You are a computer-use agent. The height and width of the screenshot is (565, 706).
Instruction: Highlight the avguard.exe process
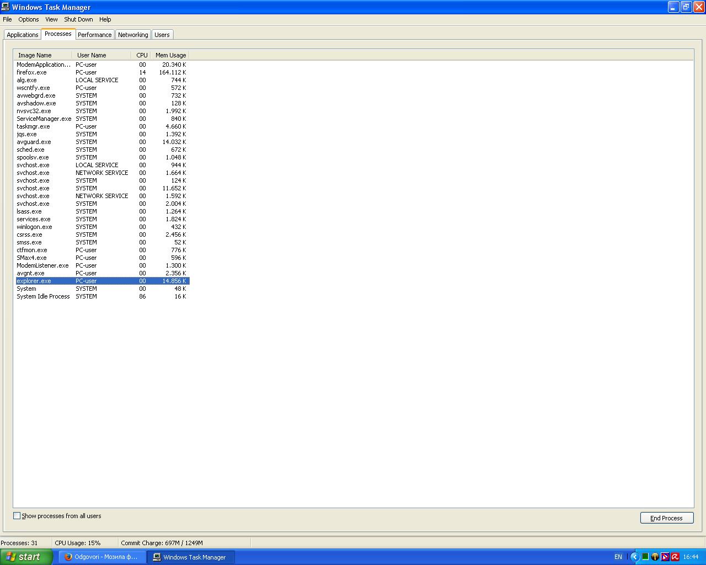(x=102, y=142)
